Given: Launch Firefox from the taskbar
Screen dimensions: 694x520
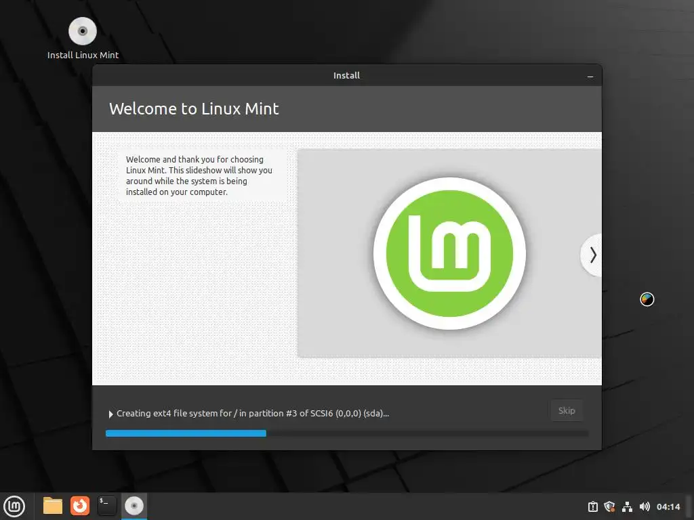Looking at the screenshot, I should point(80,506).
